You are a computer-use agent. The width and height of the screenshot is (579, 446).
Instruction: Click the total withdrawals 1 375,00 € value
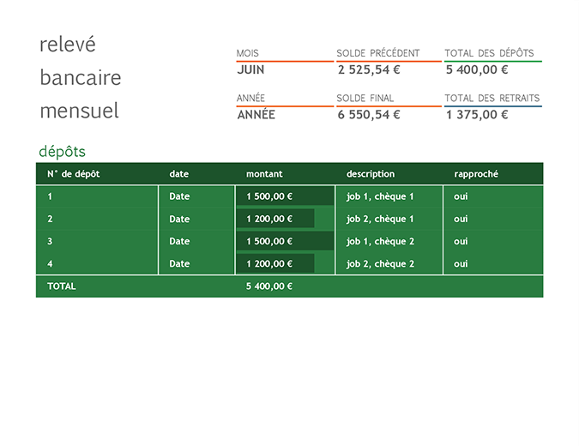pyautogui.click(x=477, y=115)
